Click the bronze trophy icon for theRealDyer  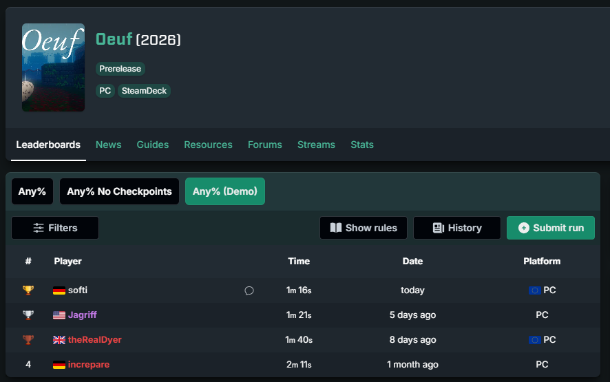click(28, 339)
